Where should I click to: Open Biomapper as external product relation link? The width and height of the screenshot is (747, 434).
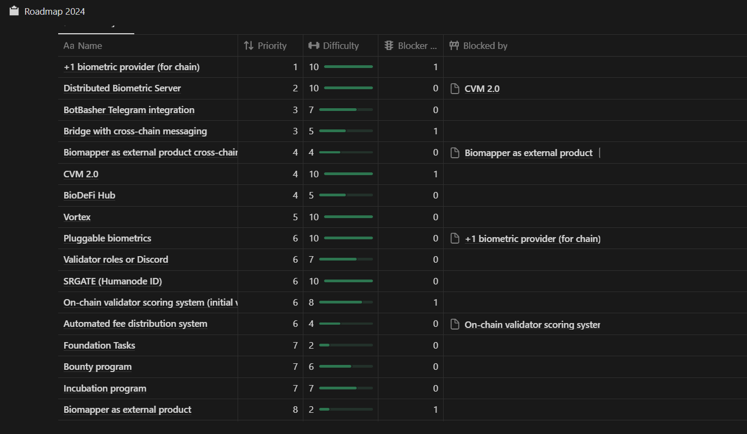pos(528,153)
